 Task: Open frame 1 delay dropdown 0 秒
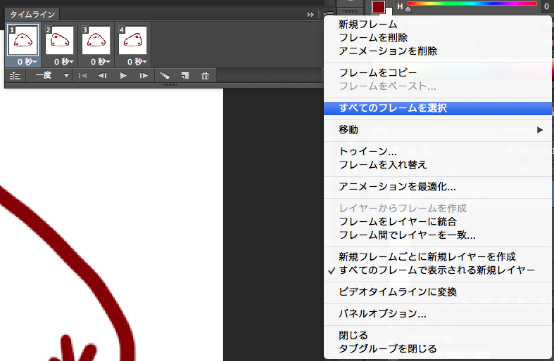click(x=27, y=62)
